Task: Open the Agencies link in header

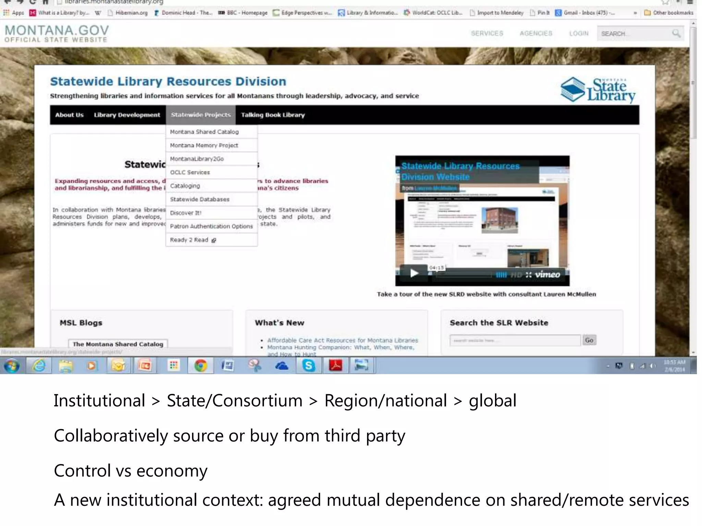Action: point(536,34)
